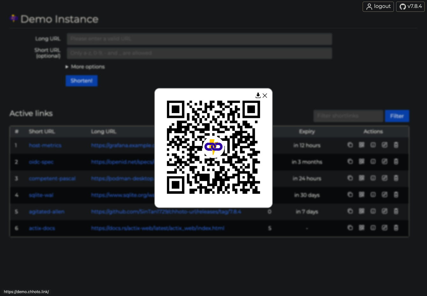Viewport: 427px width, 296px height.
Task: Open the agitated-allen short link
Action: 47,212
